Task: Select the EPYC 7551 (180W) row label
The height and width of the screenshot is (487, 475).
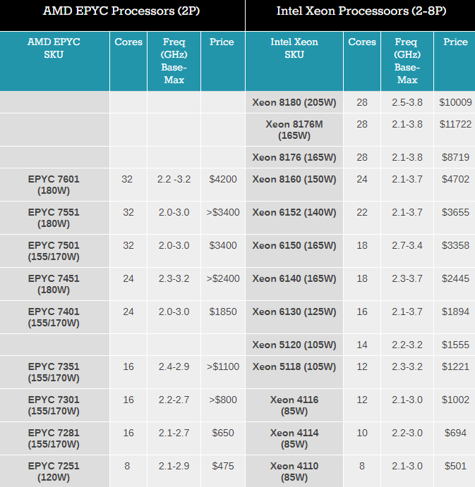Action: 54,218
